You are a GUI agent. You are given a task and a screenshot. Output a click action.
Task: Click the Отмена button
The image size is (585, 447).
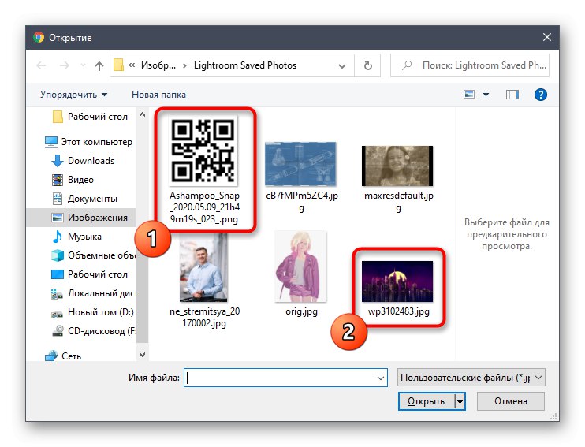click(511, 401)
